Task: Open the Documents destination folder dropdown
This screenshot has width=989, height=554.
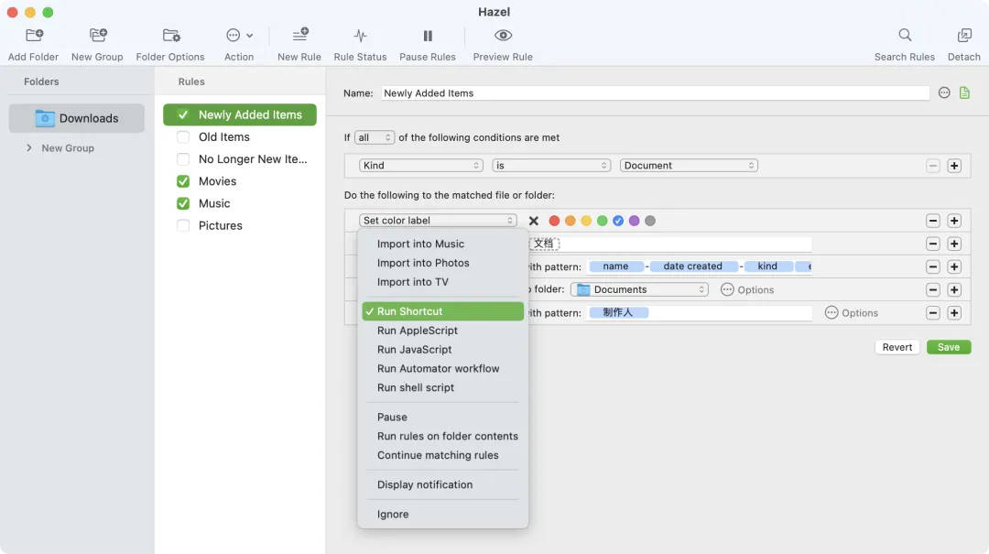Action: point(639,289)
